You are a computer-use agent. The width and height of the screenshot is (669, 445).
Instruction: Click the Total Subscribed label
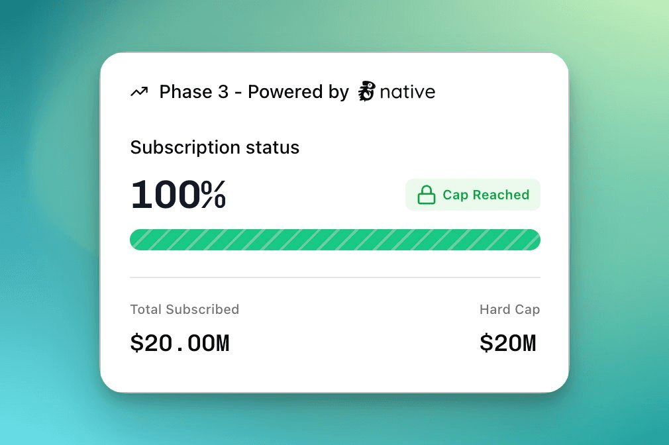184,309
